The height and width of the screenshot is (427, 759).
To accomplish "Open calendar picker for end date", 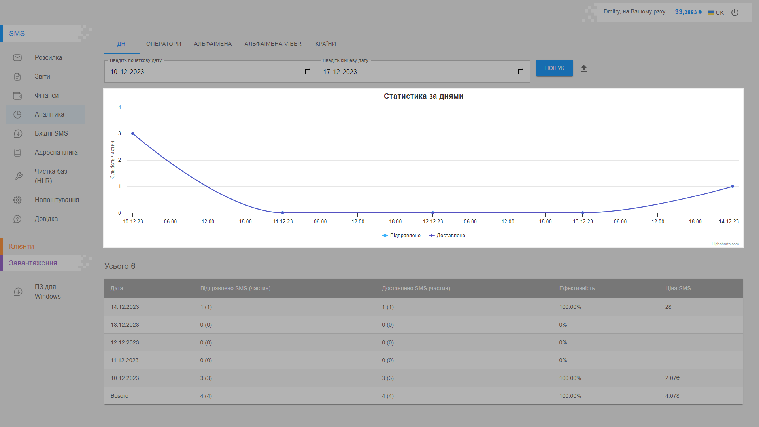I will (520, 72).
